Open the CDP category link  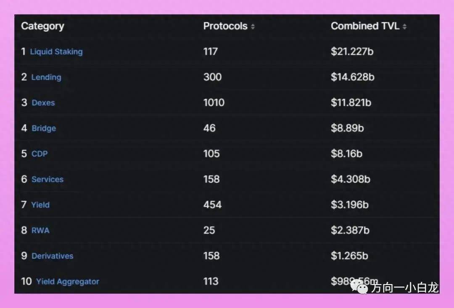(40, 154)
